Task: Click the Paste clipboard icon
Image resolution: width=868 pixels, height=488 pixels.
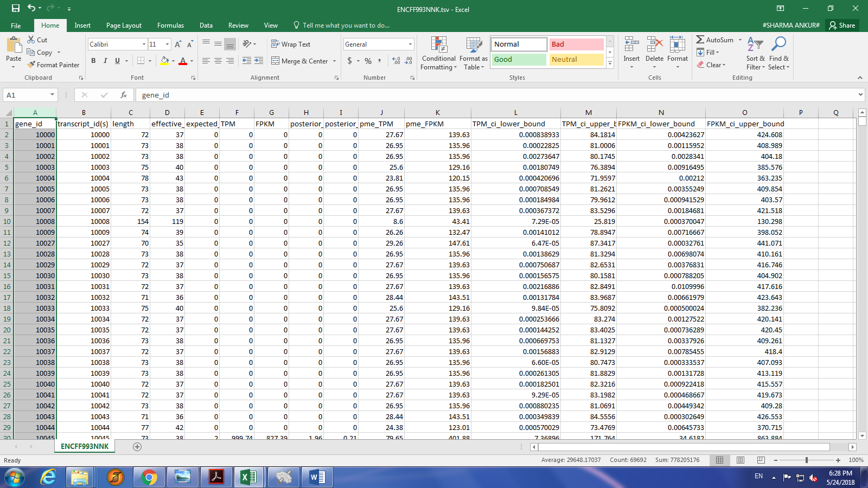Action: (x=14, y=44)
